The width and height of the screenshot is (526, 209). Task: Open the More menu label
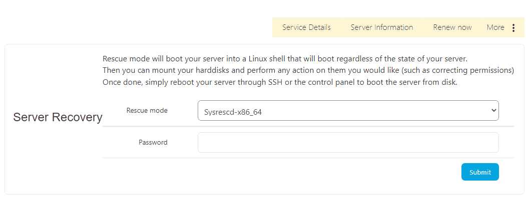click(x=495, y=27)
